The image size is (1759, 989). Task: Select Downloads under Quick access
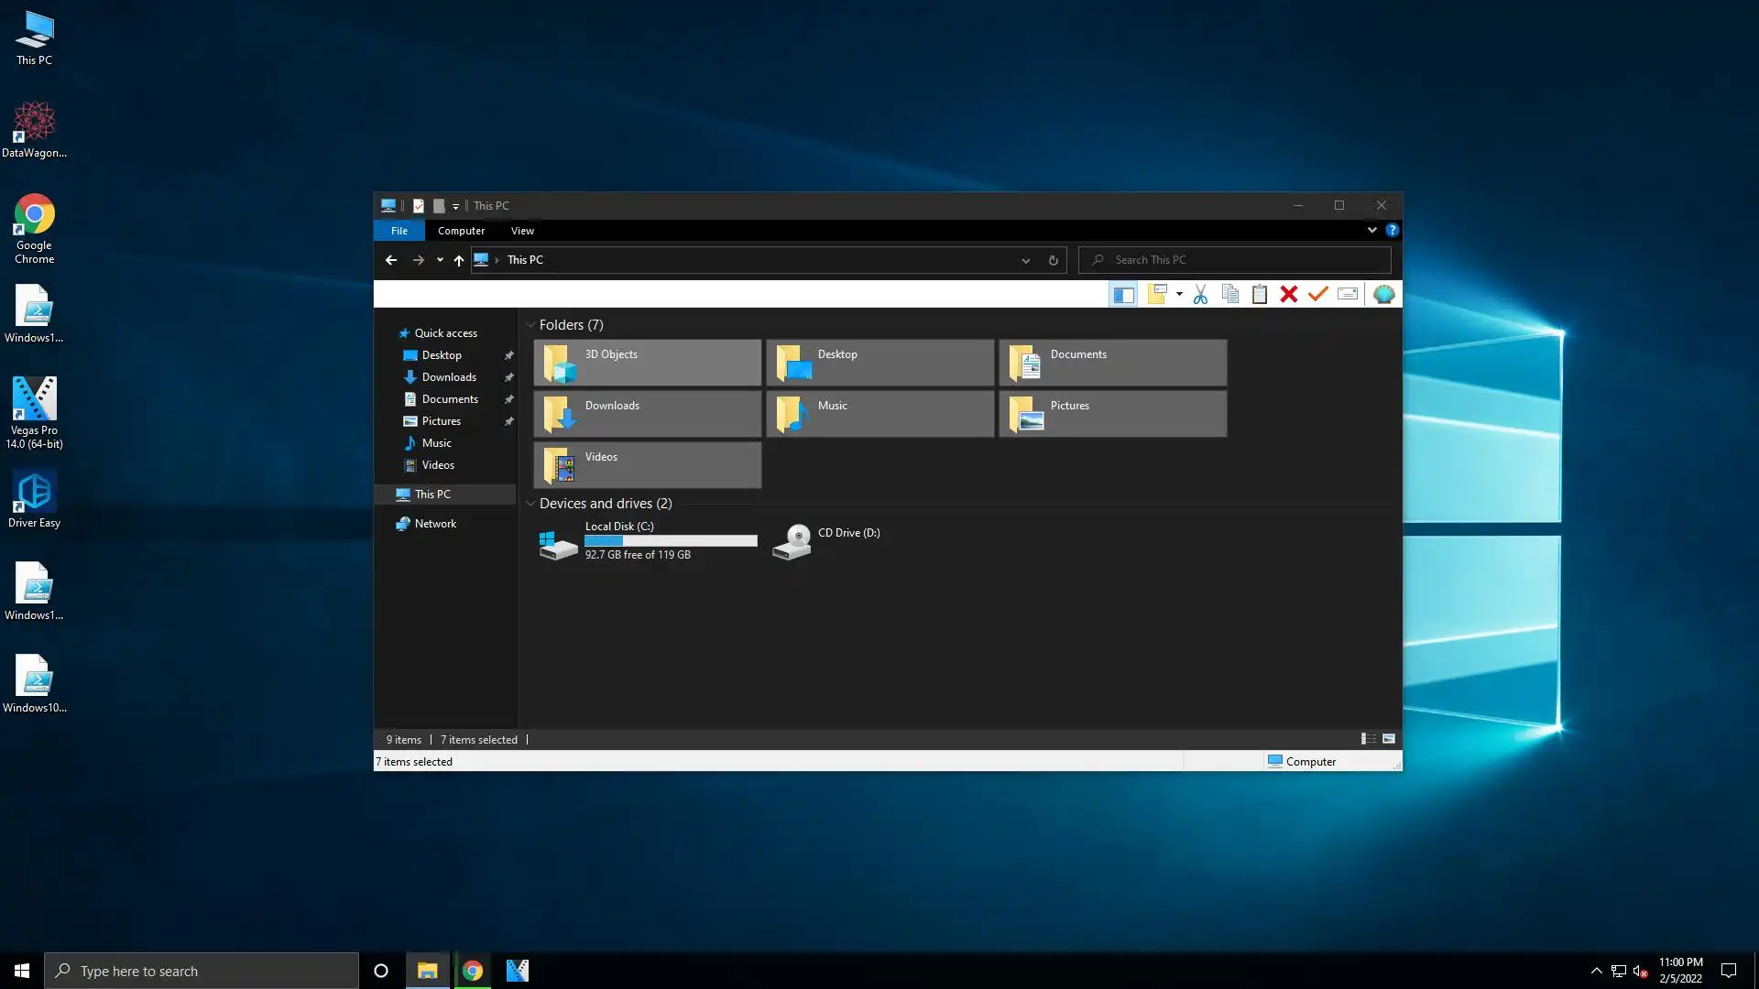click(449, 377)
